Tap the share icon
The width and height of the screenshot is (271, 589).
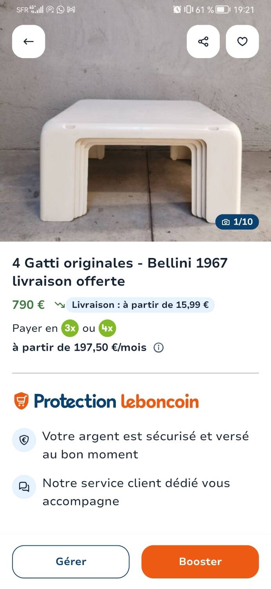[203, 42]
